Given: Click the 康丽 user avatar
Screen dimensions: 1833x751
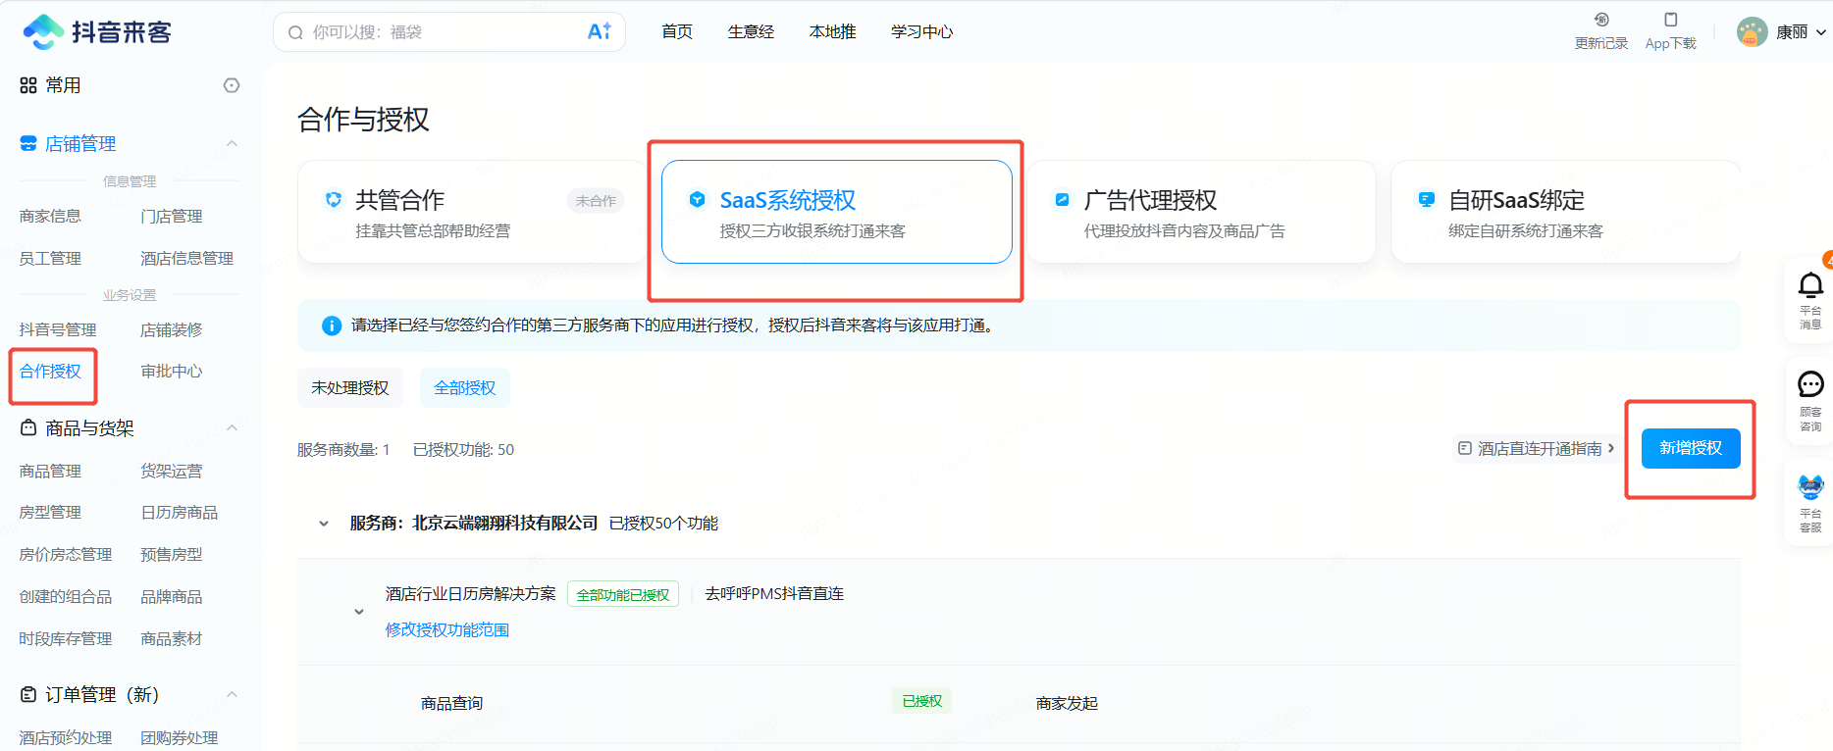Looking at the screenshot, I should point(1752,32).
